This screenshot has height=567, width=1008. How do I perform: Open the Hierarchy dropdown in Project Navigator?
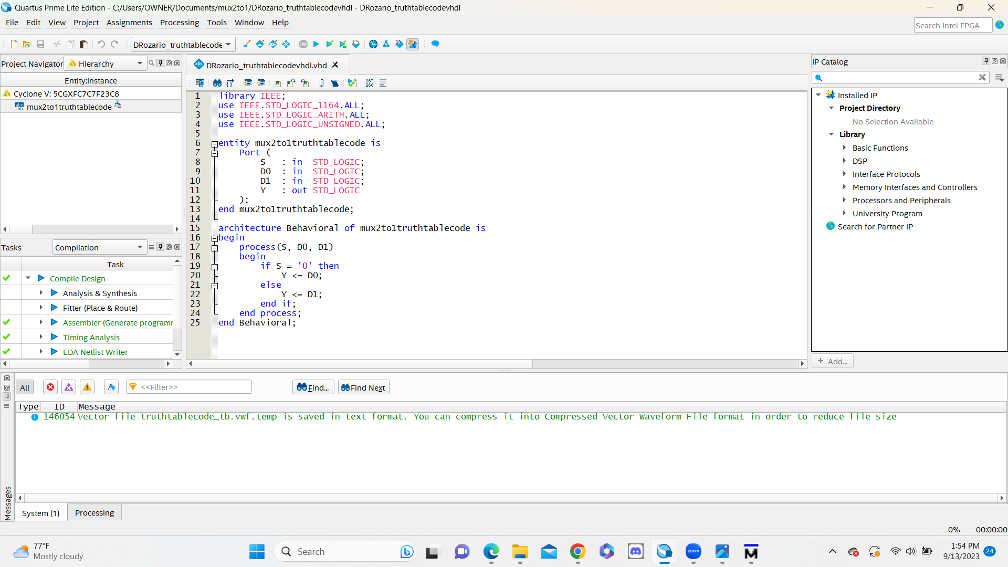point(140,64)
